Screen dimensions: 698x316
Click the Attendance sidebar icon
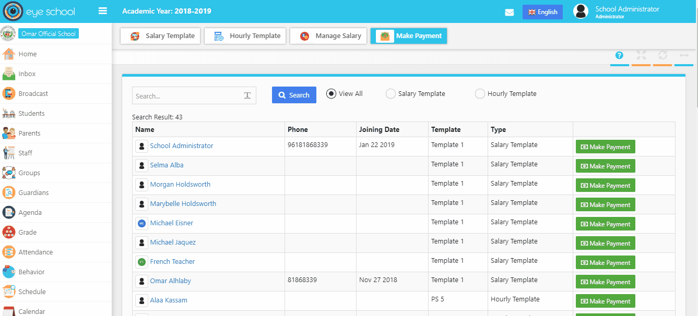[x=8, y=252]
